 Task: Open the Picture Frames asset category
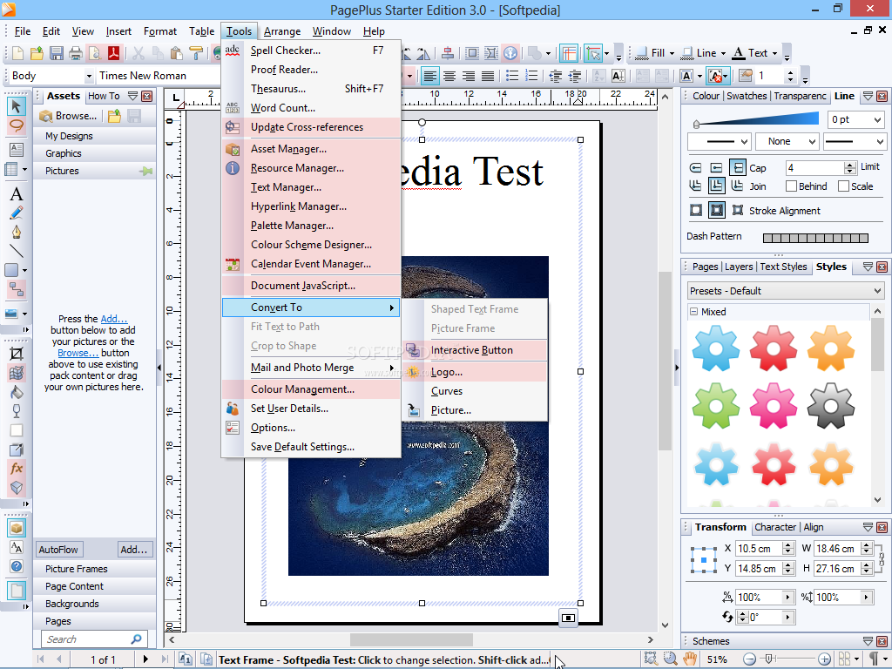[x=94, y=569]
